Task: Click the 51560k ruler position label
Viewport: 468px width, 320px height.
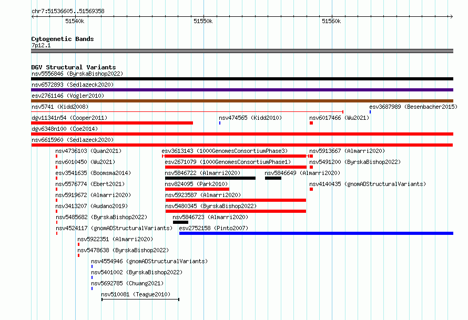Action: 331,21
